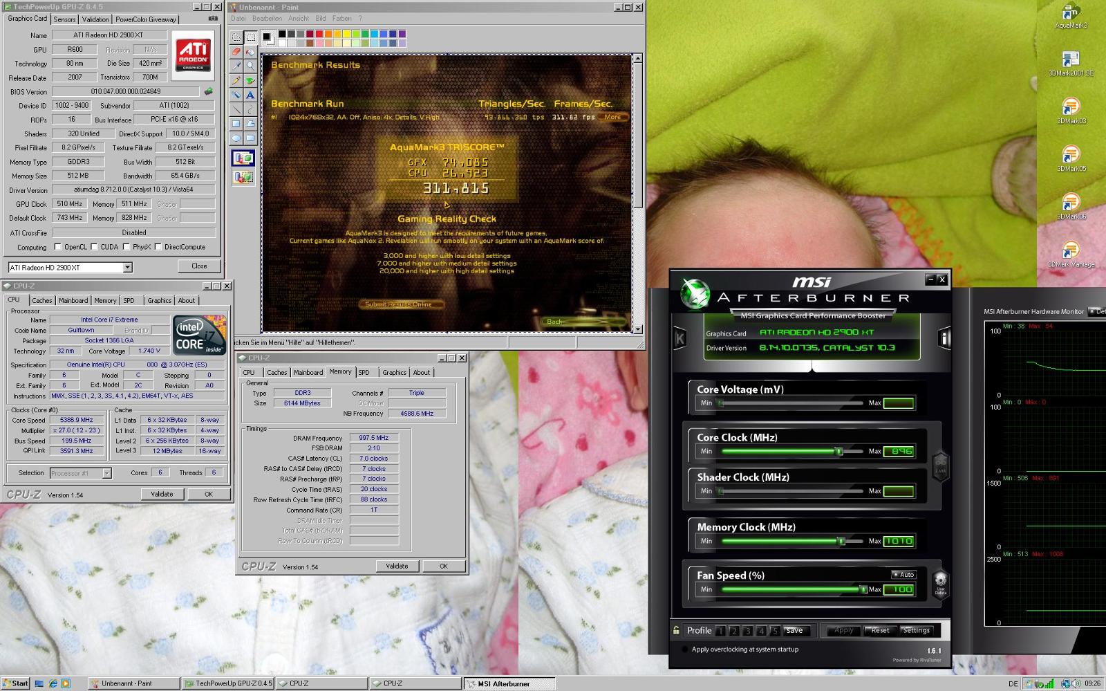Enable the OpenCL checkbox in GPU-Z
Screen dimensions: 1106x691
point(58,246)
